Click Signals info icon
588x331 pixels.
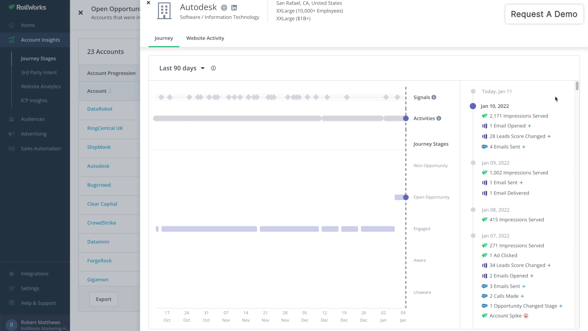[434, 97]
